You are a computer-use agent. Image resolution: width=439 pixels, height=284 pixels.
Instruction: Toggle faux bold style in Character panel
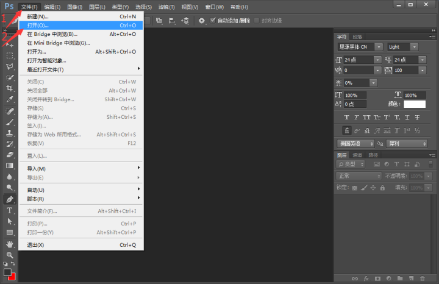coord(347,117)
